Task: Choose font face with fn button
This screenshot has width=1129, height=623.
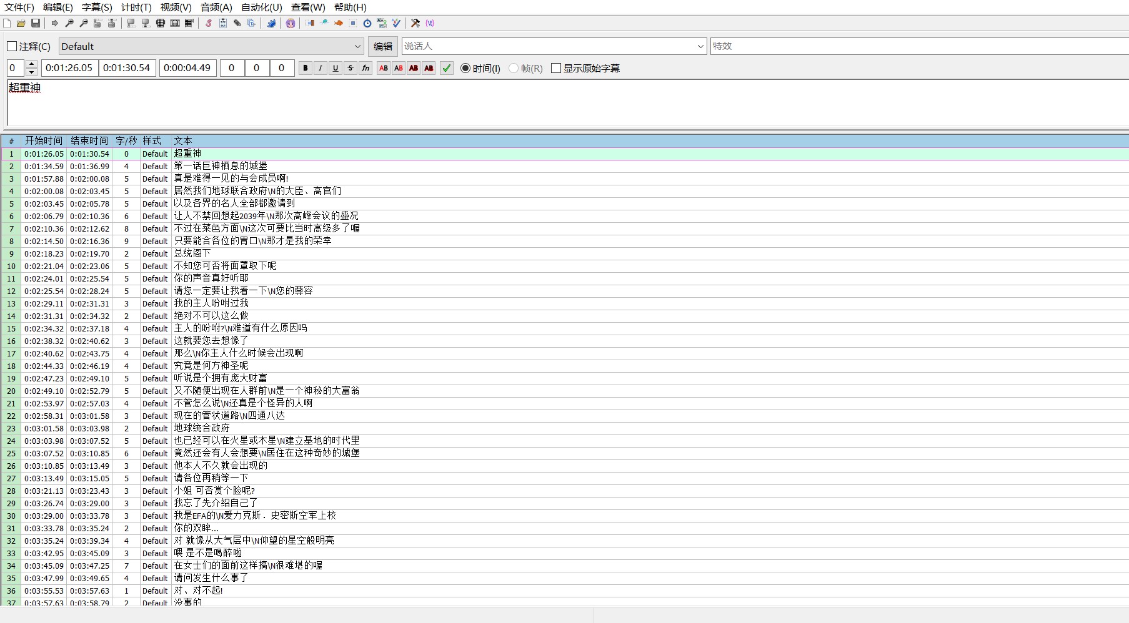Action: click(366, 68)
